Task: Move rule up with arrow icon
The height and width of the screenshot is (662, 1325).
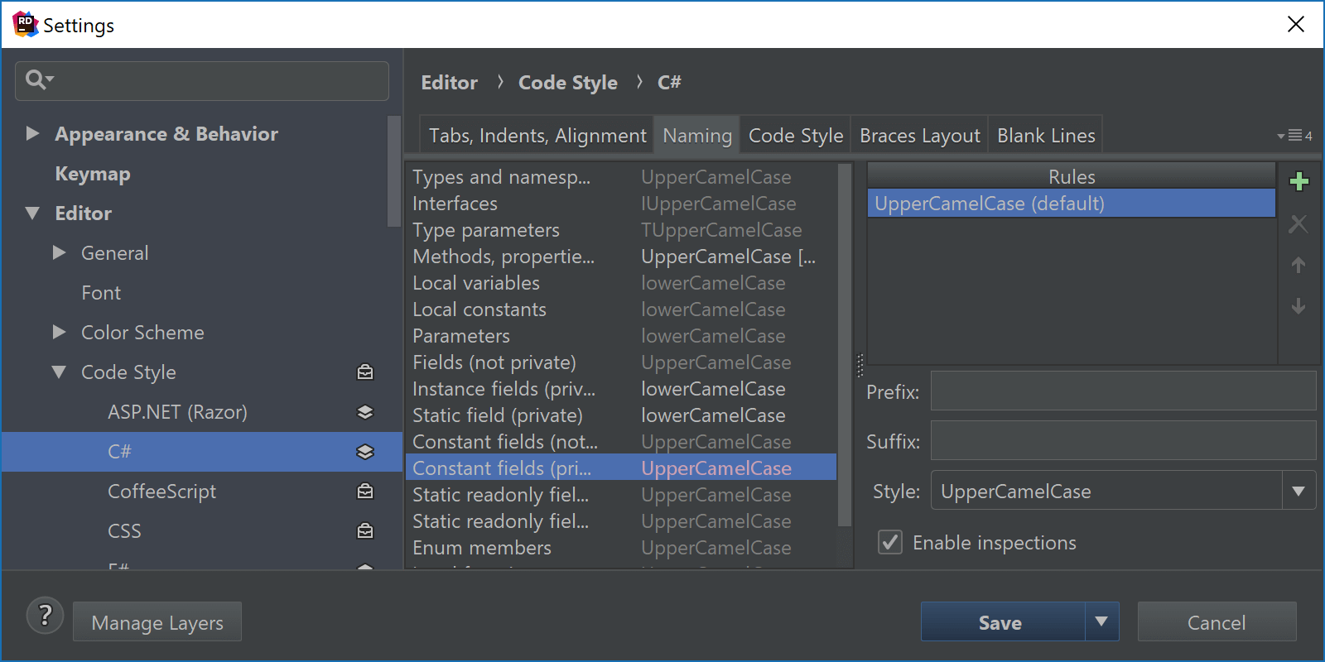Action: (1298, 265)
